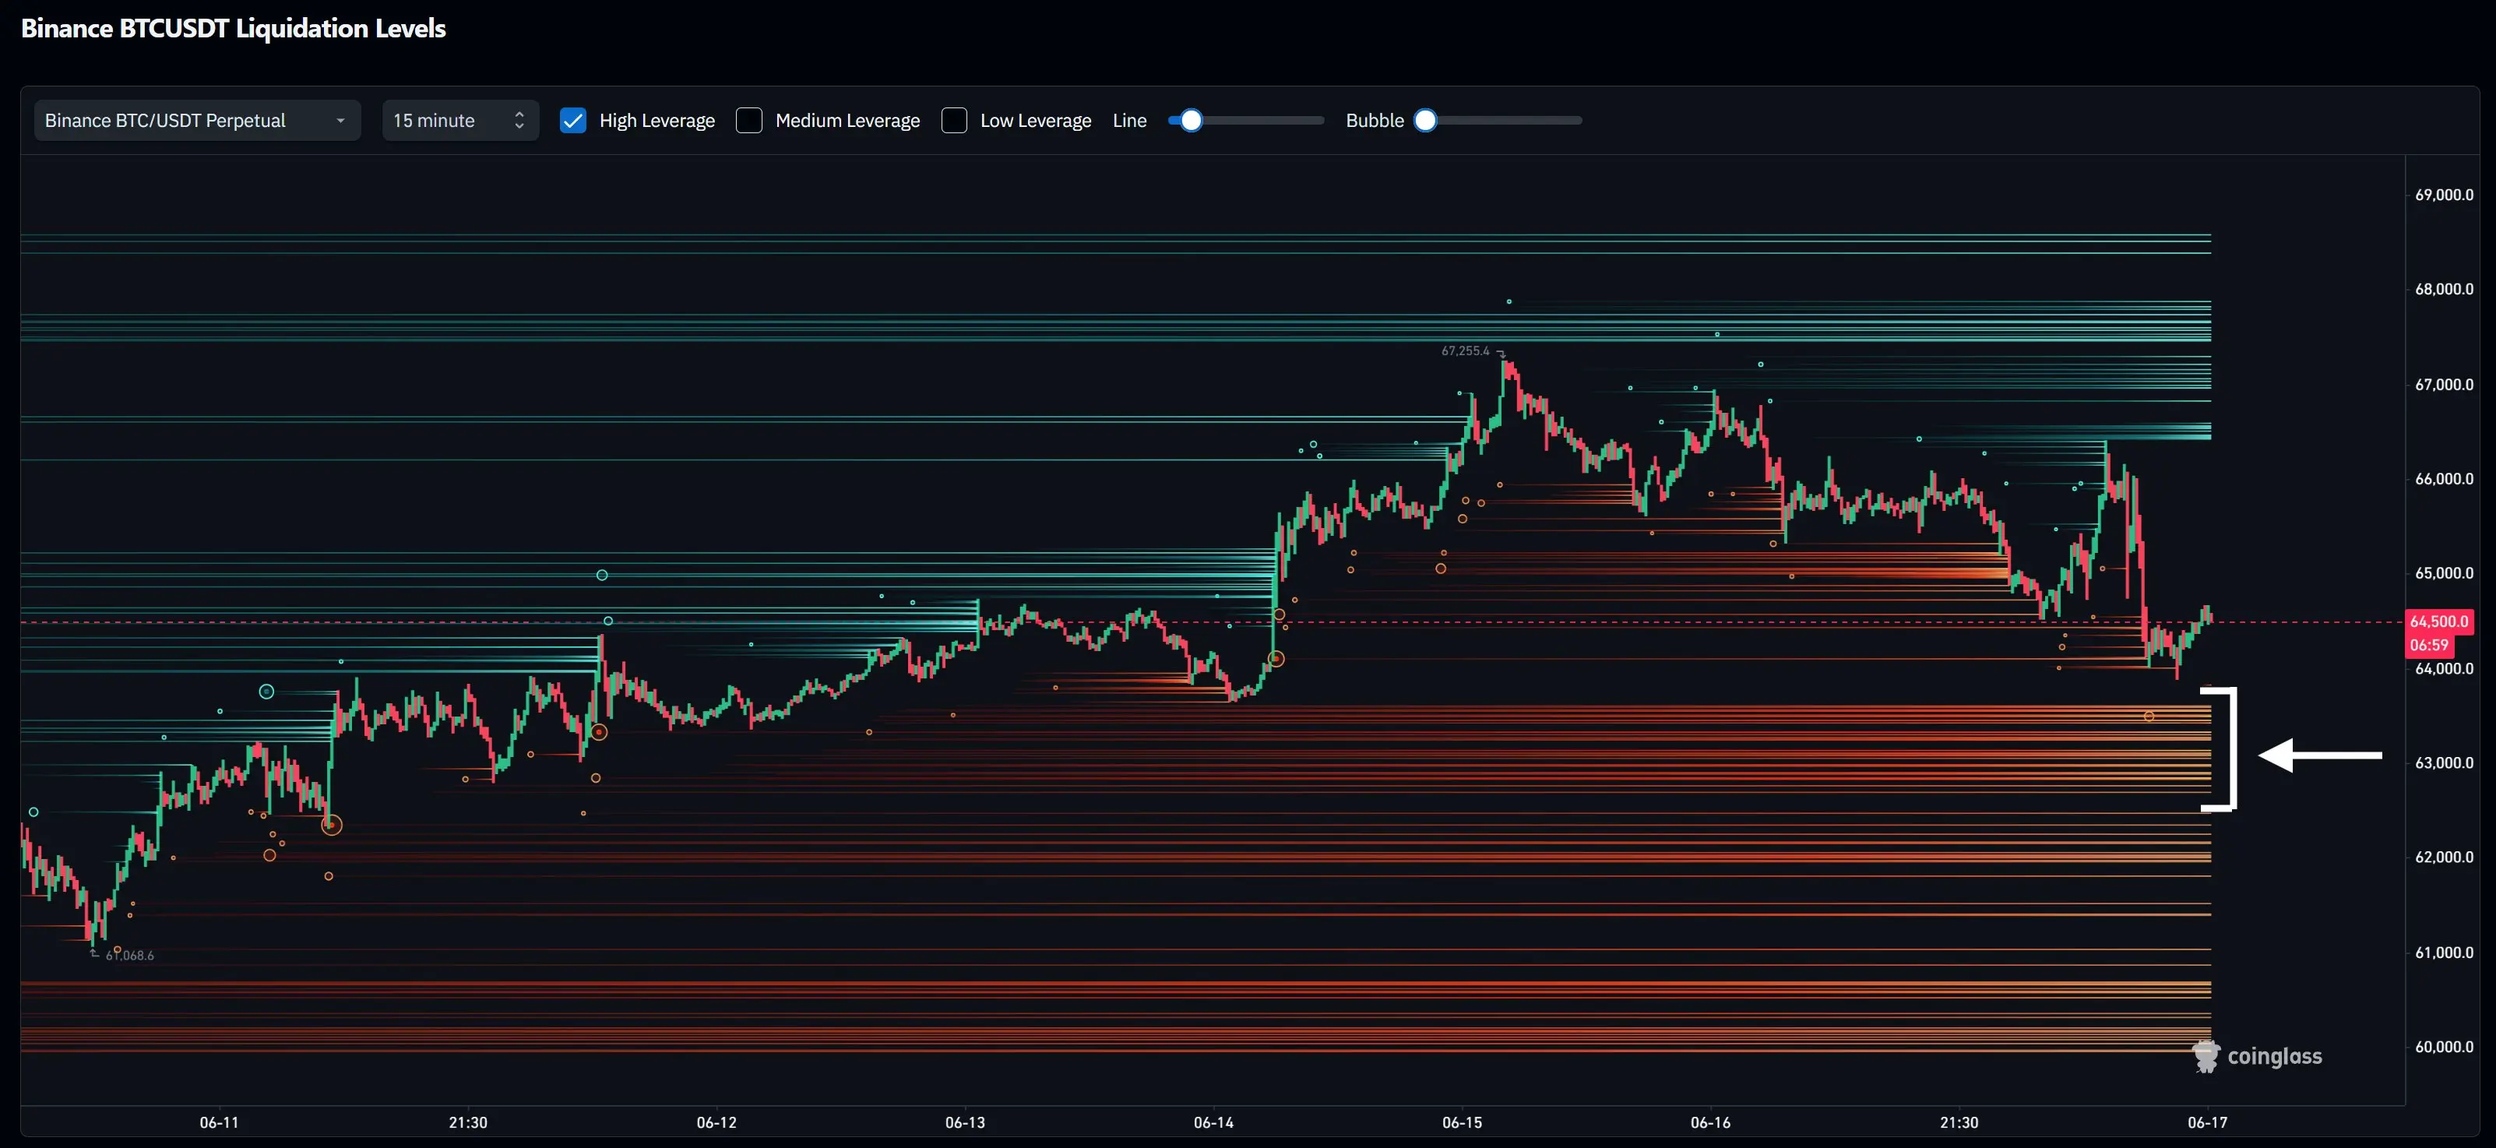The width and height of the screenshot is (2496, 1148).
Task: Click the 63,000.0 price axis label
Action: (x=2444, y=762)
